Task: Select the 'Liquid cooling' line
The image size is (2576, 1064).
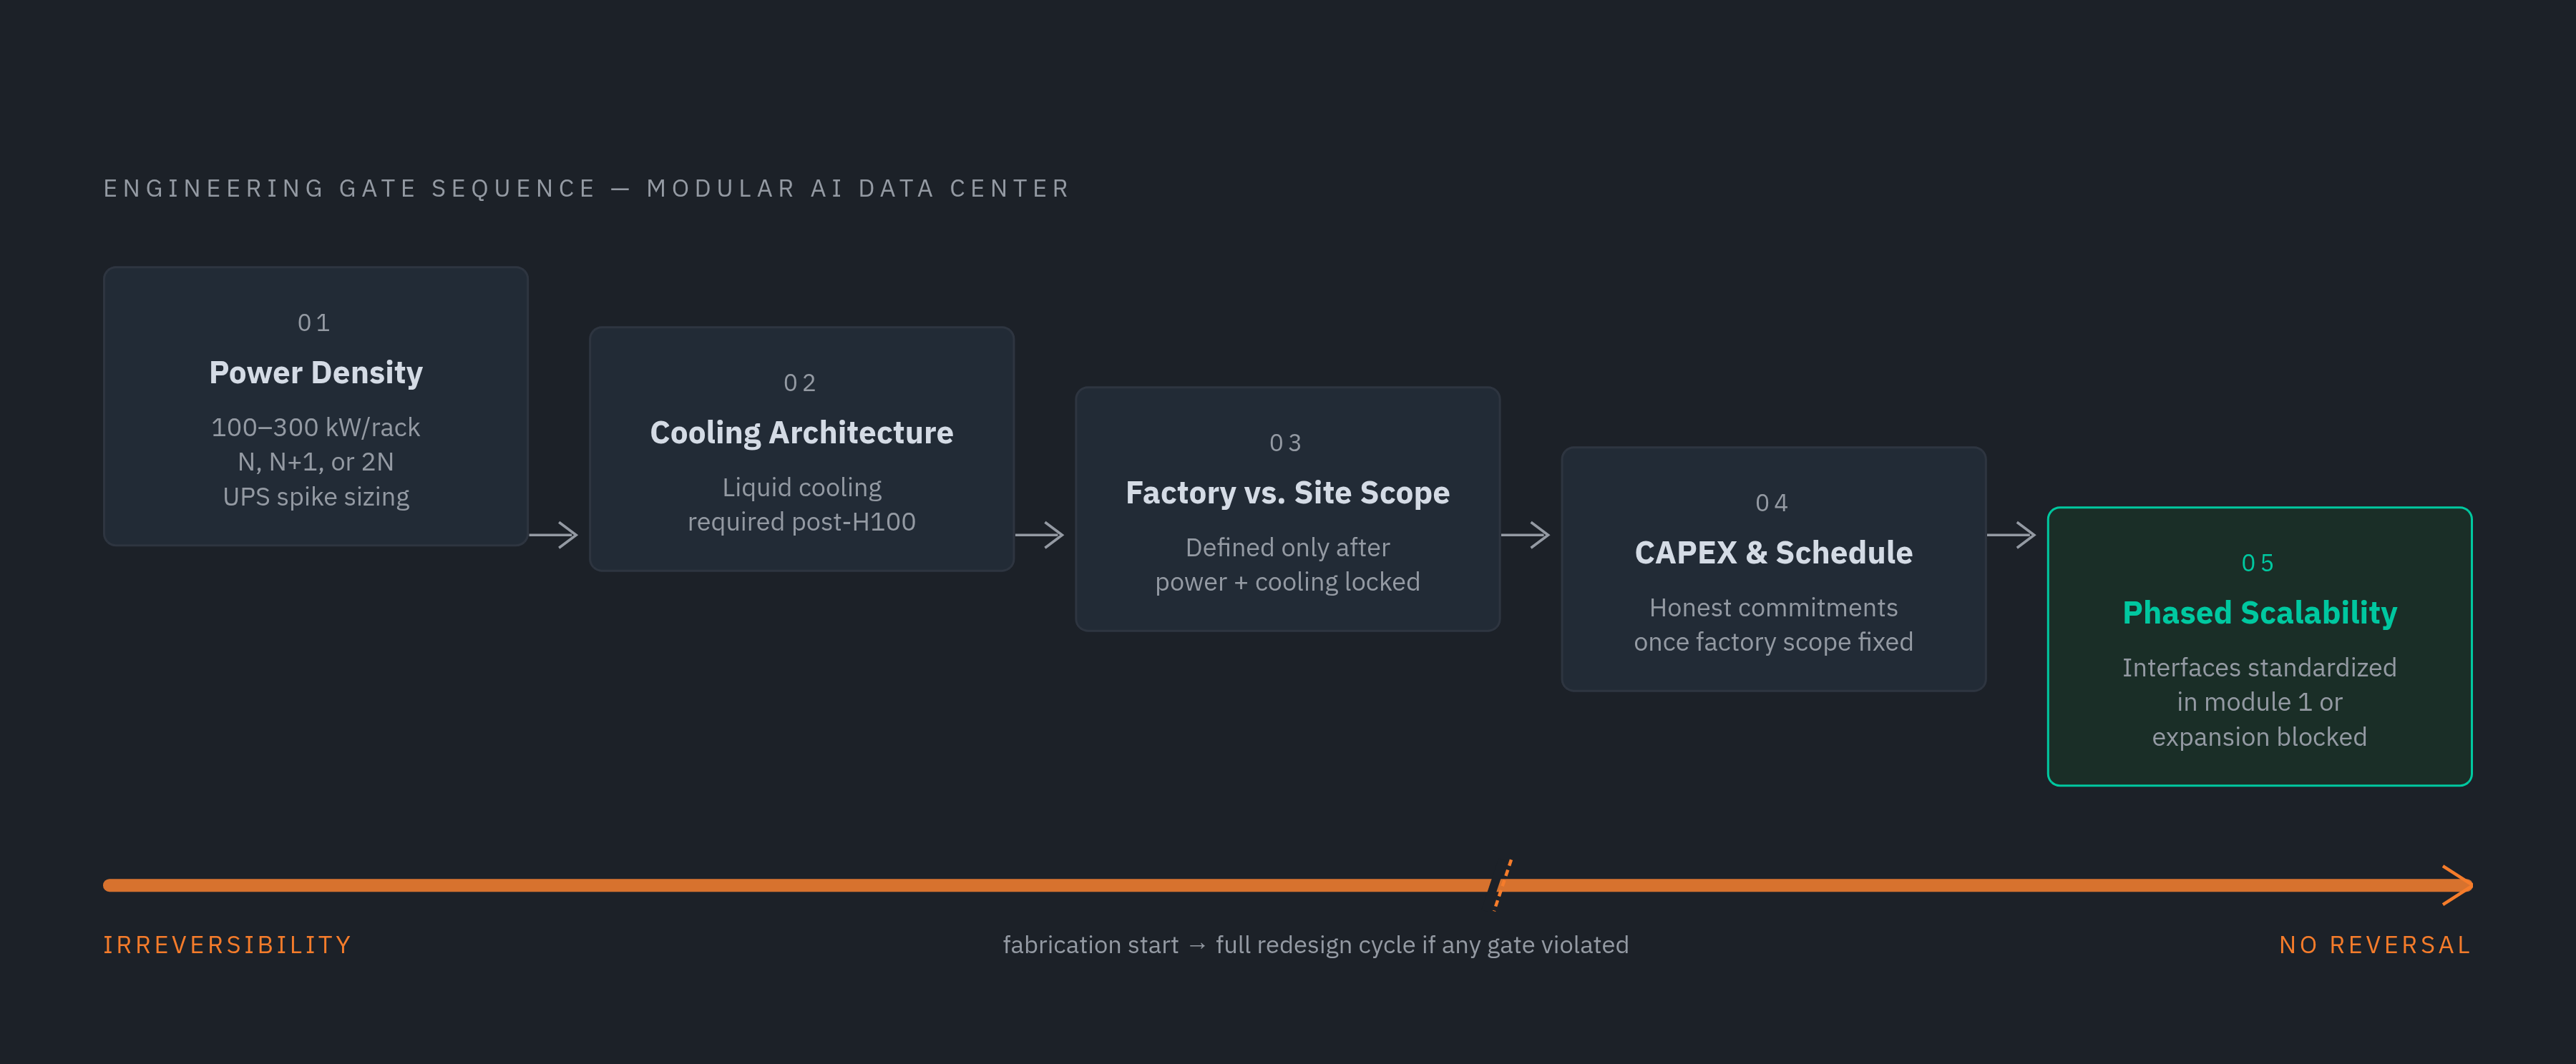Action: point(802,488)
